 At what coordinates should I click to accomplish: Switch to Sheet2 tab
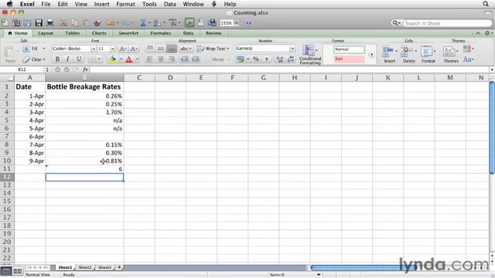click(85, 267)
